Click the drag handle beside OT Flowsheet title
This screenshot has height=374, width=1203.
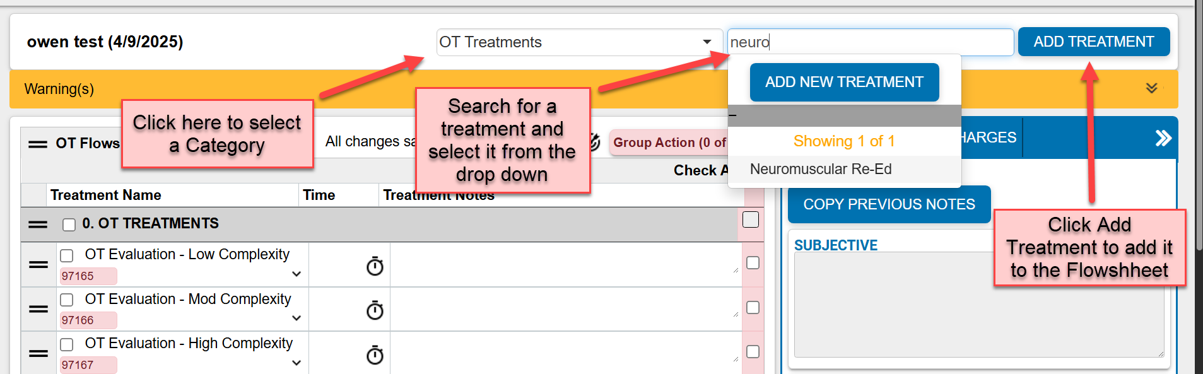click(37, 142)
